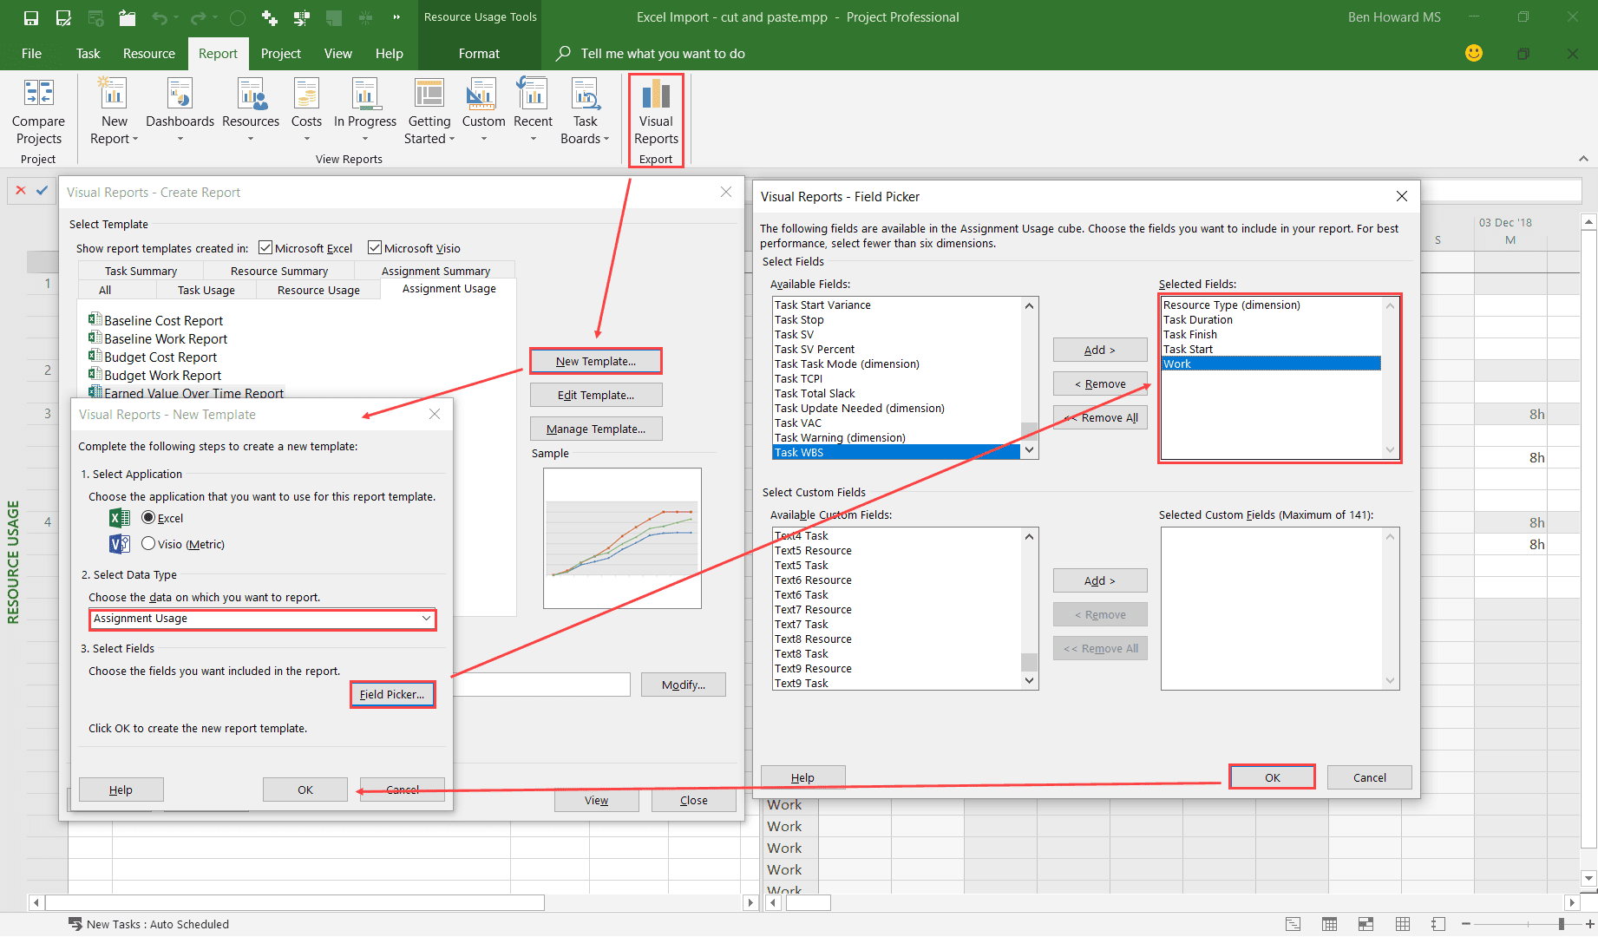This screenshot has width=1598, height=937.
Task: Click the Edit Template... button
Action: coord(596,395)
